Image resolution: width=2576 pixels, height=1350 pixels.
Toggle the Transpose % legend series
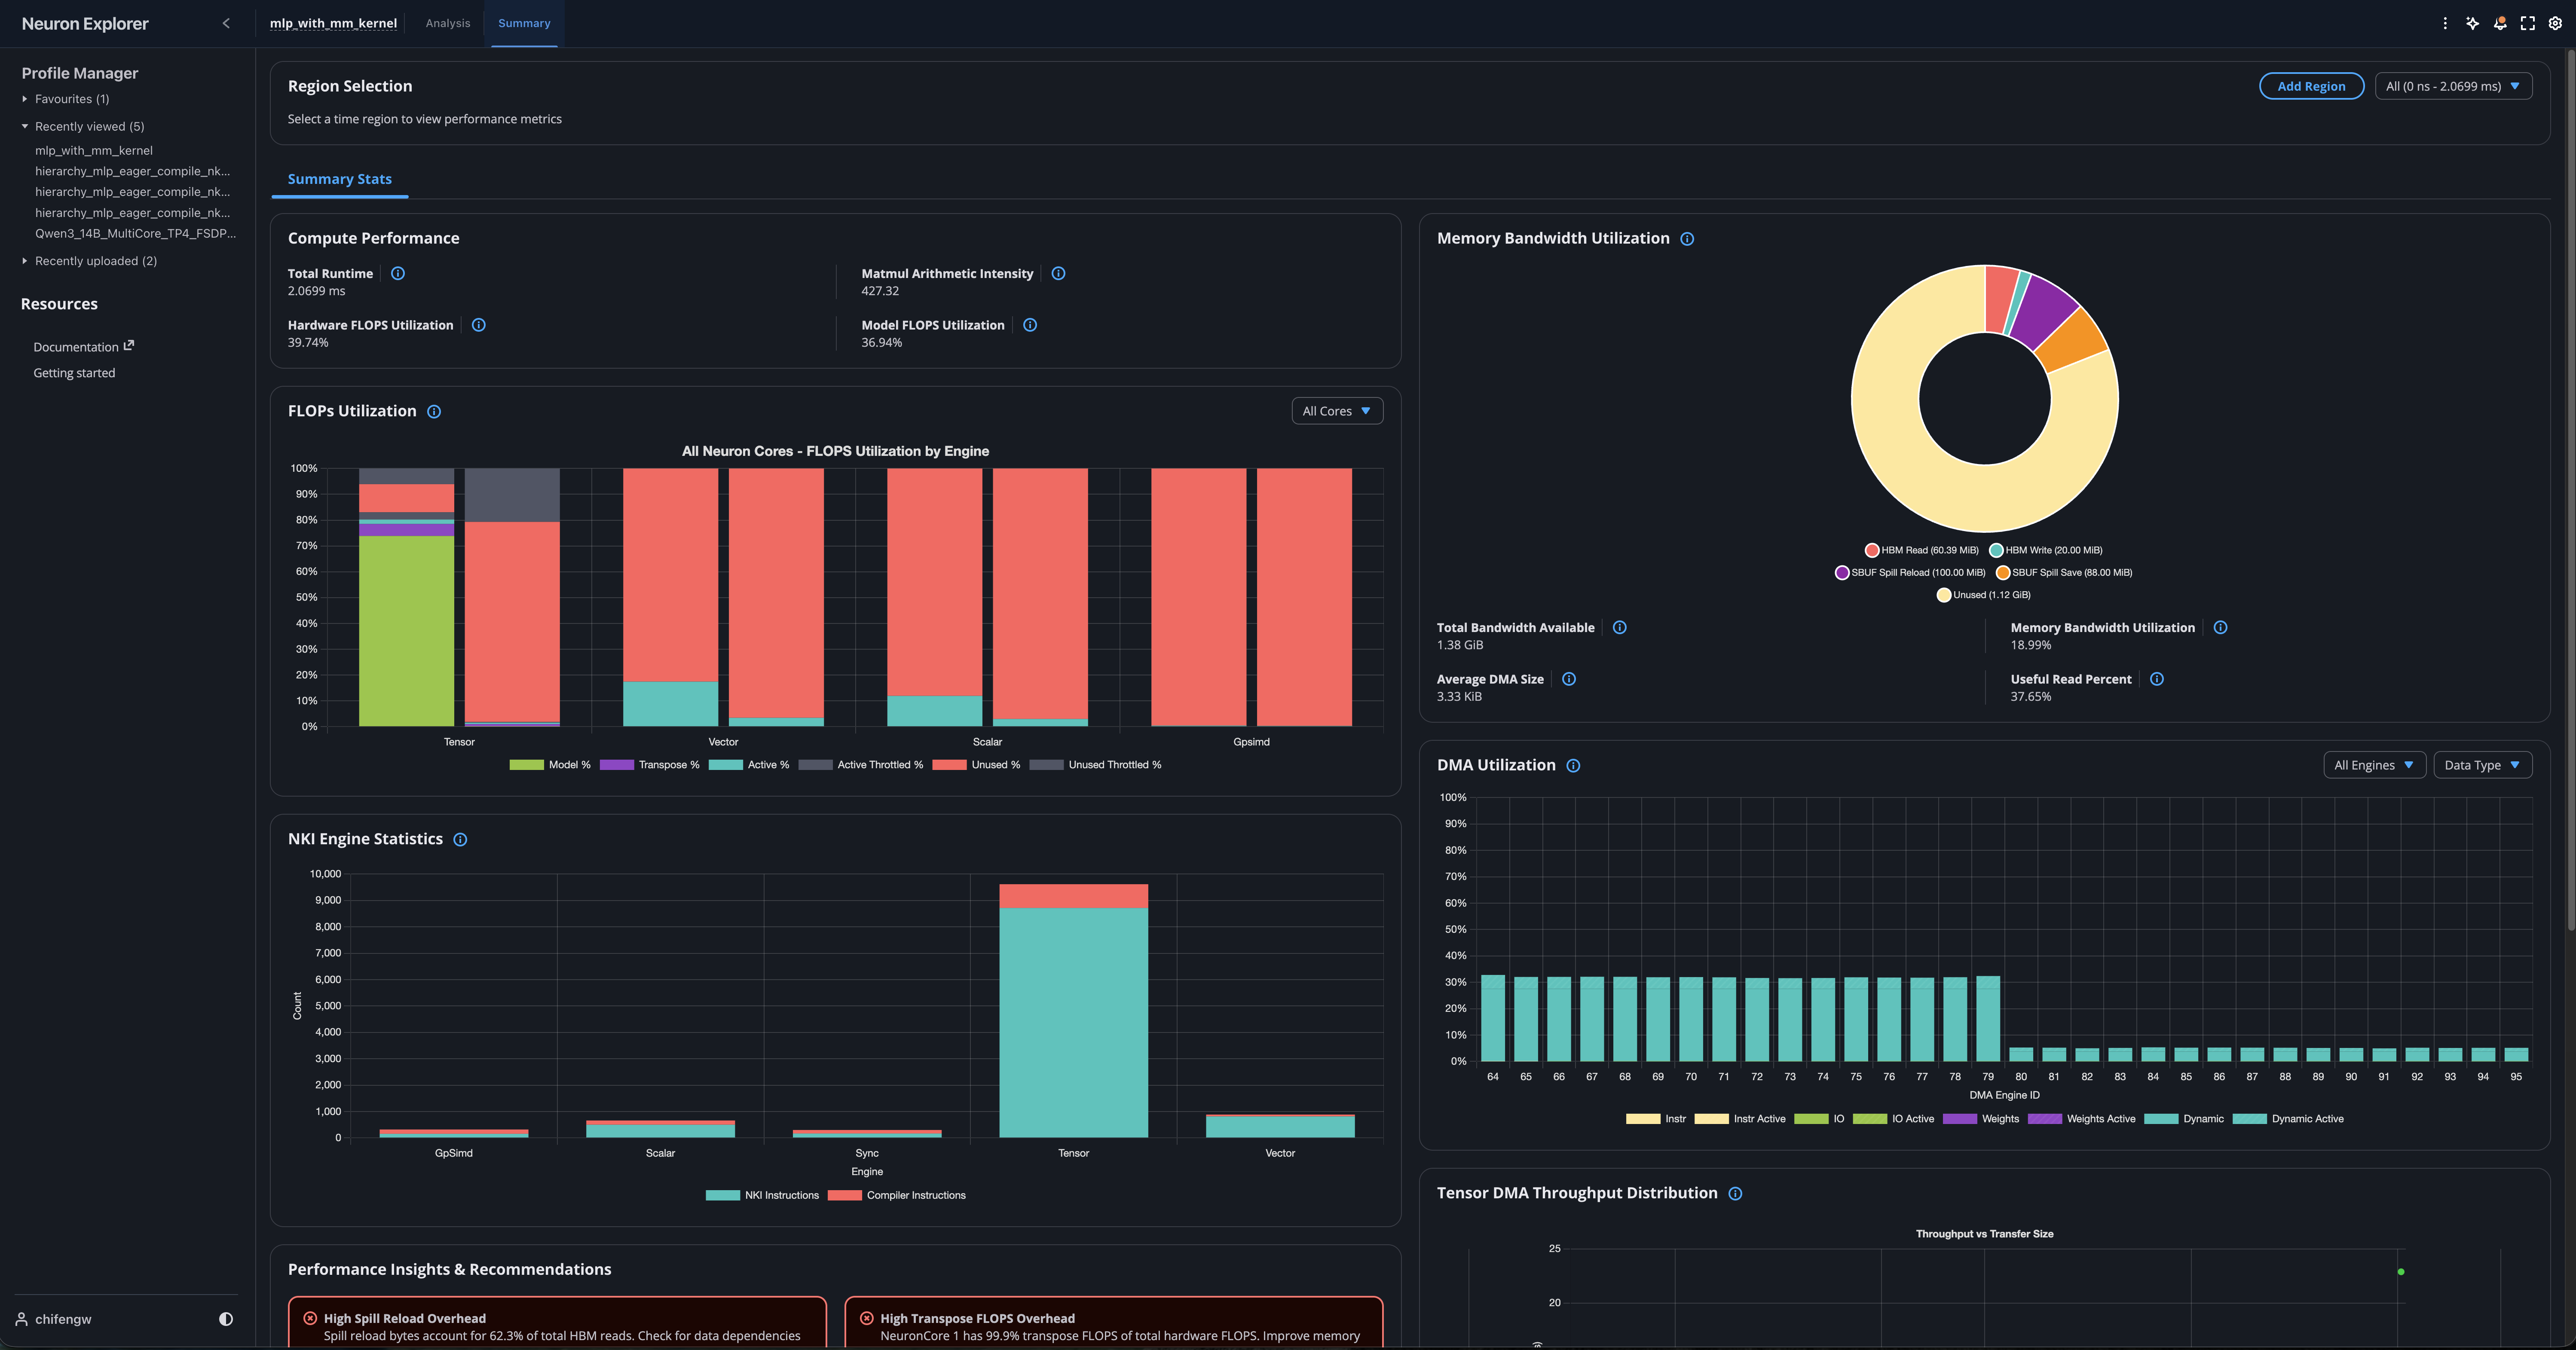tap(650, 765)
